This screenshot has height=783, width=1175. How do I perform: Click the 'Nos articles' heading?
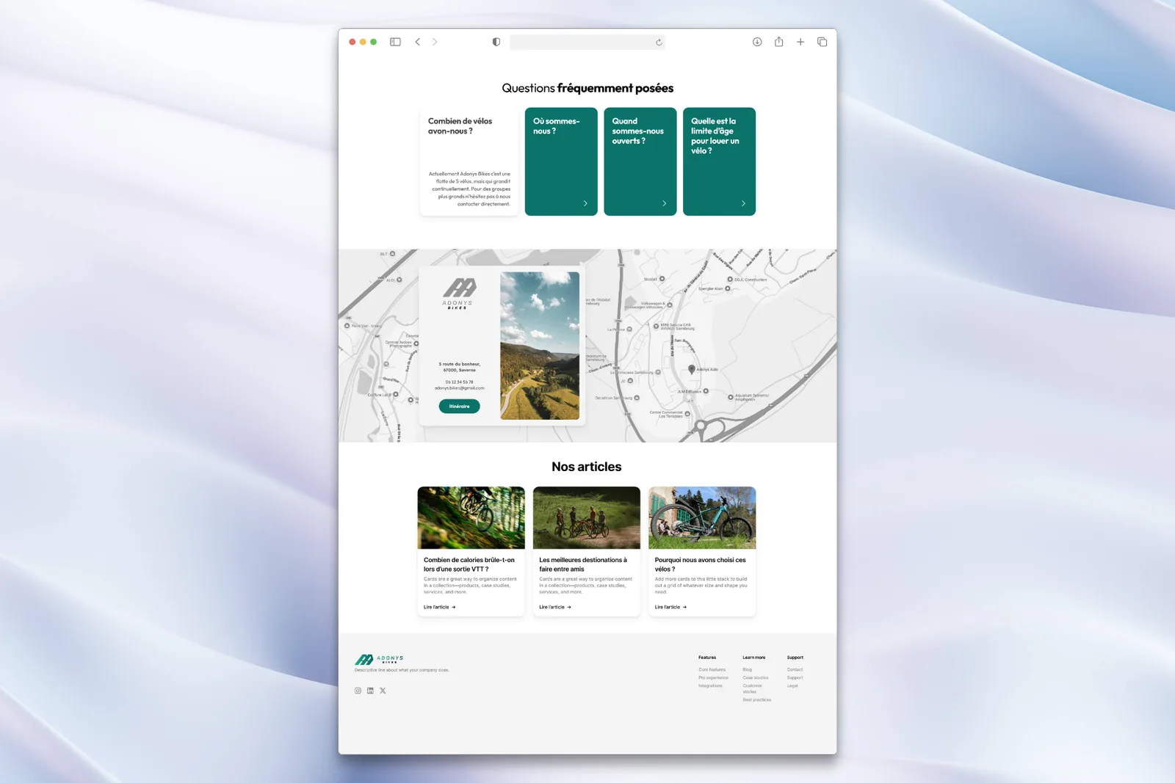[x=587, y=467]
